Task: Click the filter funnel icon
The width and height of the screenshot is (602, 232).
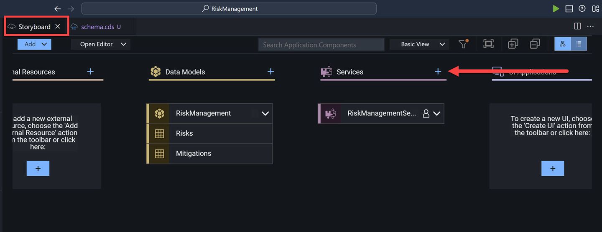Action: [x=463, y=44]
